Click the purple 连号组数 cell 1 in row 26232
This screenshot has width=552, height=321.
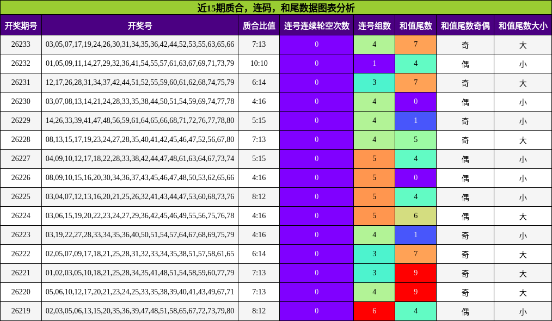[x=374, y=63]
